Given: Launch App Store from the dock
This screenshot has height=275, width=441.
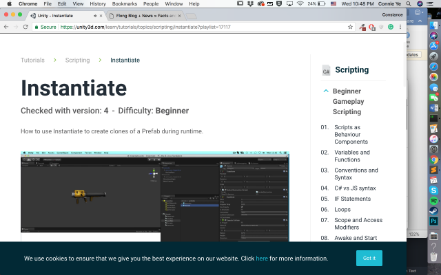Looking at the screenshot, I should (x=433, y=46).
